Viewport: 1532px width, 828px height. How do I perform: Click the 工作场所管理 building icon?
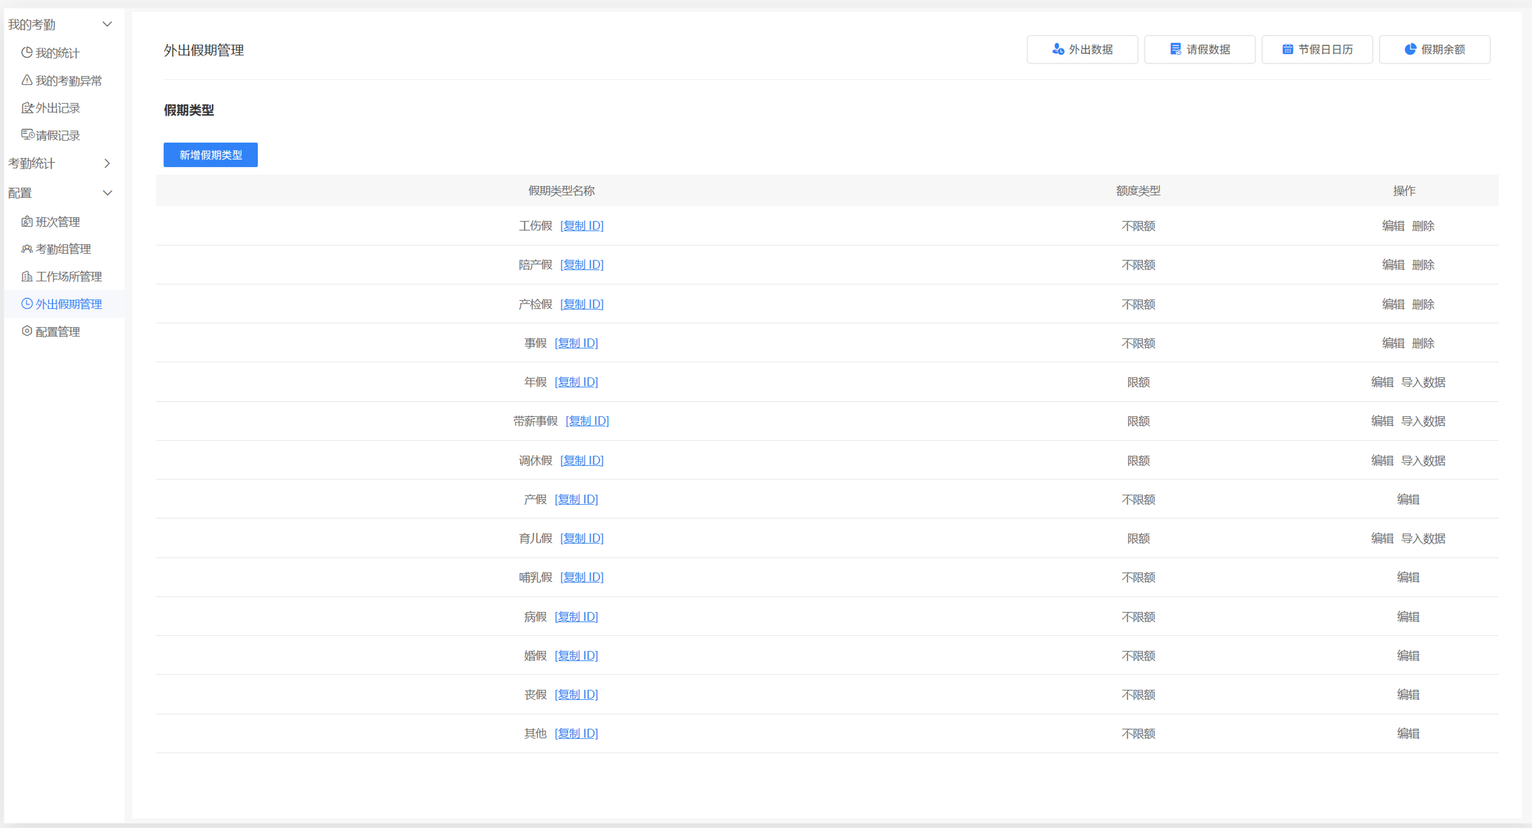coord(27,277)
